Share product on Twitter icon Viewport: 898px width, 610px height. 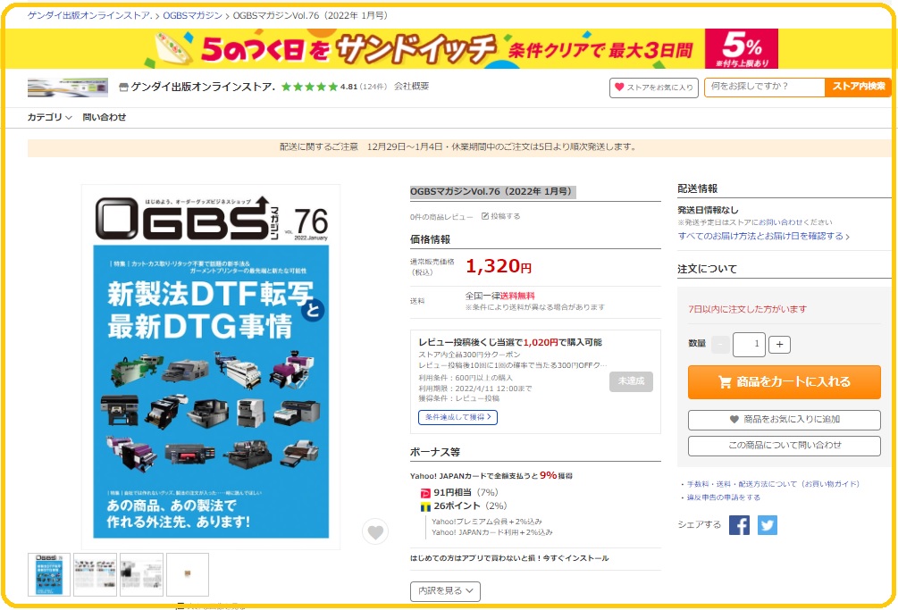(x=768, y=525)
